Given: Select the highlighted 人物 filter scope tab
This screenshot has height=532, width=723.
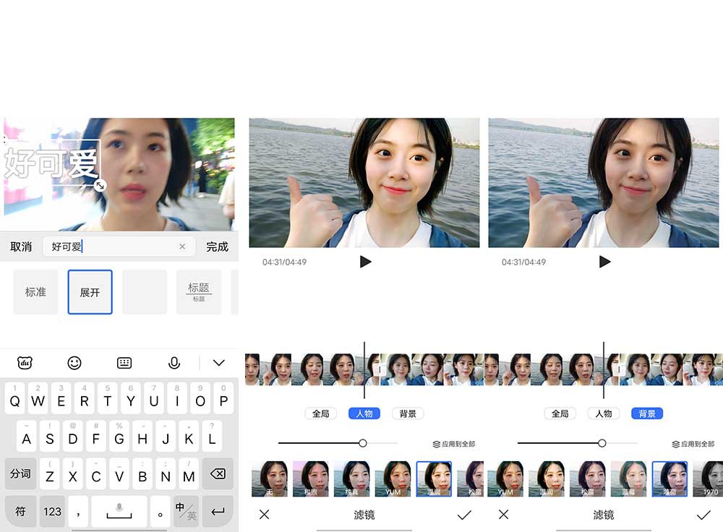Looking at the screenshot, I should (364, 413).
